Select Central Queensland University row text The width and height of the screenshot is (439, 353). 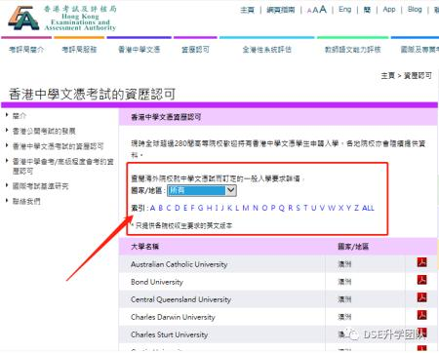(x=180, y=299)
